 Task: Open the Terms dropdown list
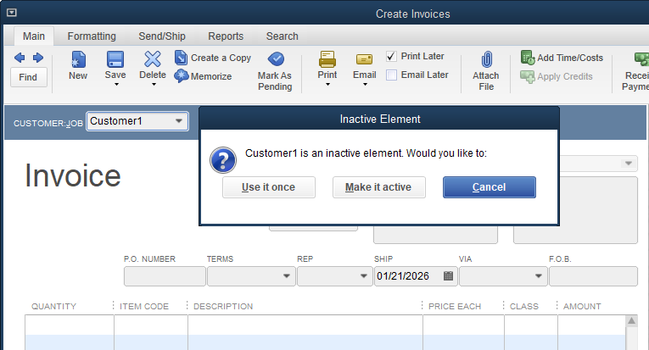pos(284,276)
